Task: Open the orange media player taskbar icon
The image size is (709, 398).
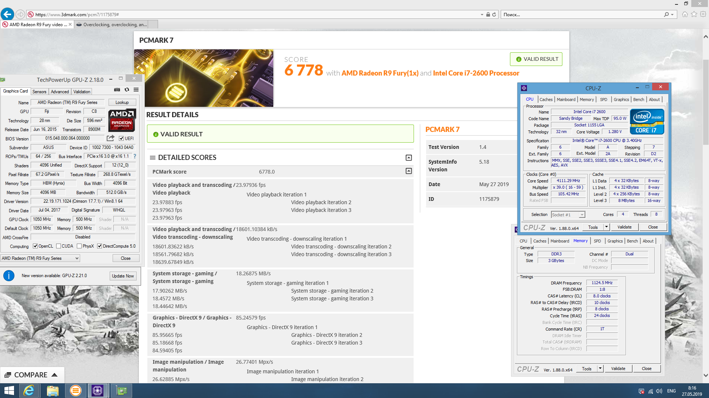Action: coord(75,391)
